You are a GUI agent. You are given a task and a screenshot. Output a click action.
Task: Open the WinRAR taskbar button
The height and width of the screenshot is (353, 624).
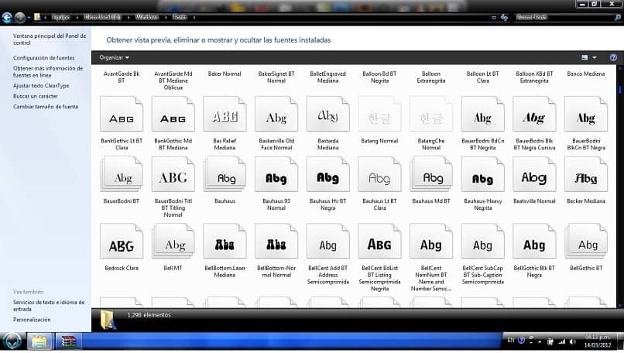(68, 341)
